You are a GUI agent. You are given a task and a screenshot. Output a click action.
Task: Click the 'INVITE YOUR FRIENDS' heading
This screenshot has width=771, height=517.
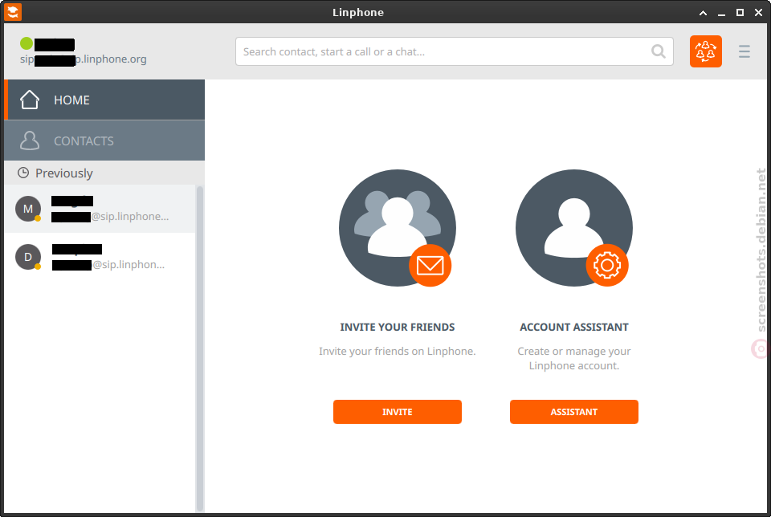398,328
